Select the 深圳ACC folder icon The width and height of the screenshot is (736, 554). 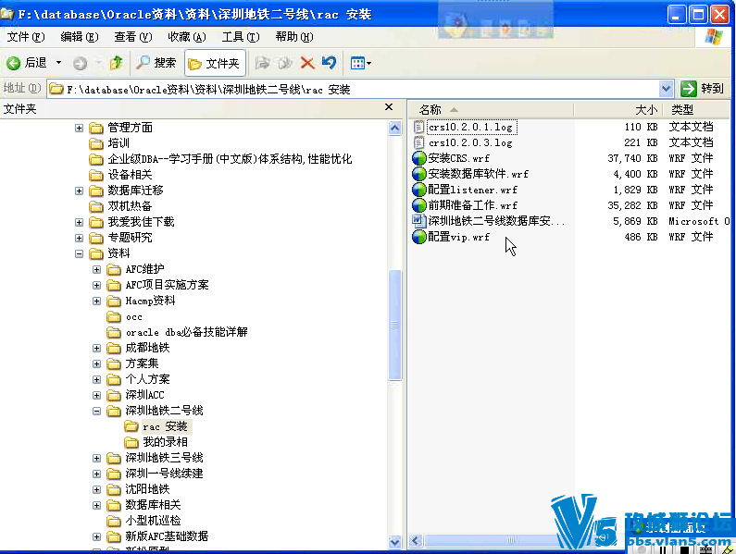point(114,396)
